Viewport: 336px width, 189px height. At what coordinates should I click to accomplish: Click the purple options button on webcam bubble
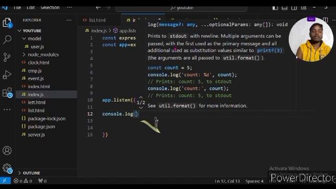pos(311,19)
